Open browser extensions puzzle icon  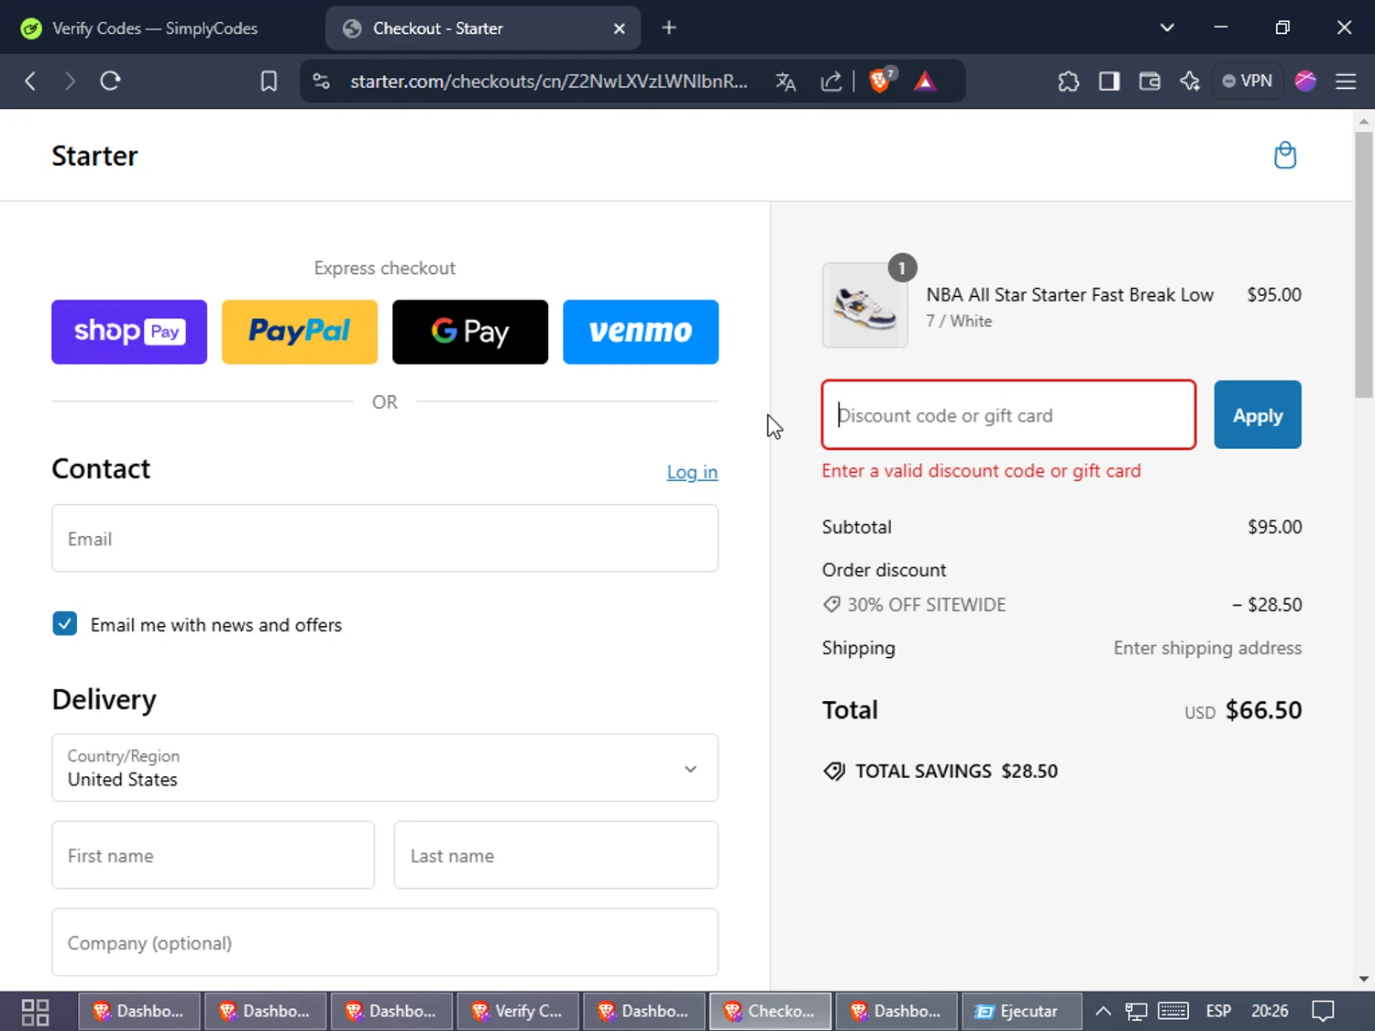(x=1069, y=82)
